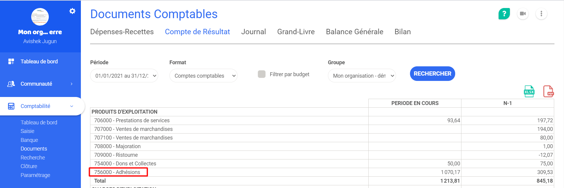564x188 pixels.
Task: Click the Tableau de bord grid icon
Action: point(11,62)
